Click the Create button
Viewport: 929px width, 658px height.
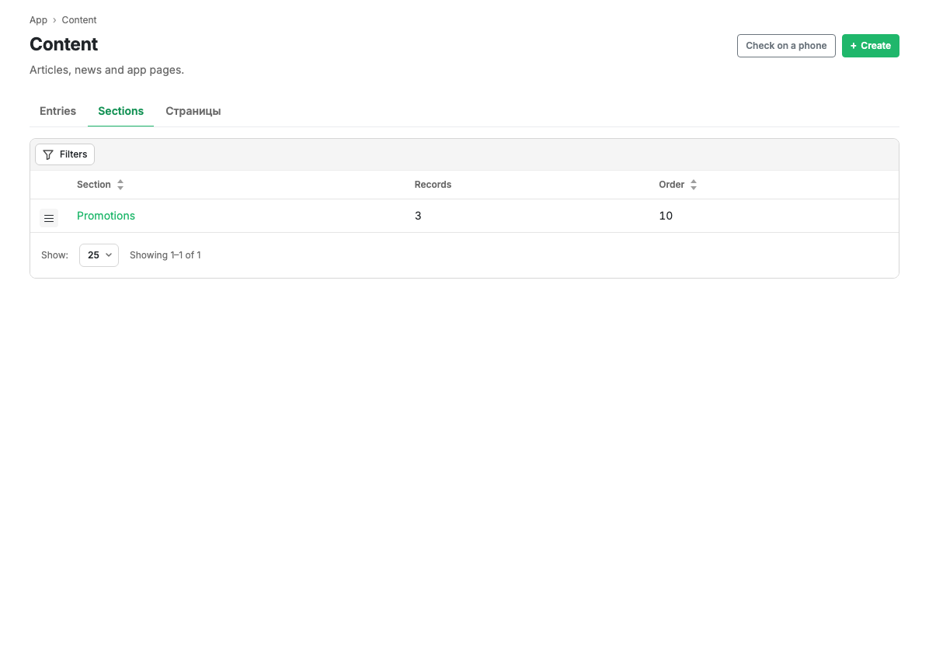click(x=870, y=46)
